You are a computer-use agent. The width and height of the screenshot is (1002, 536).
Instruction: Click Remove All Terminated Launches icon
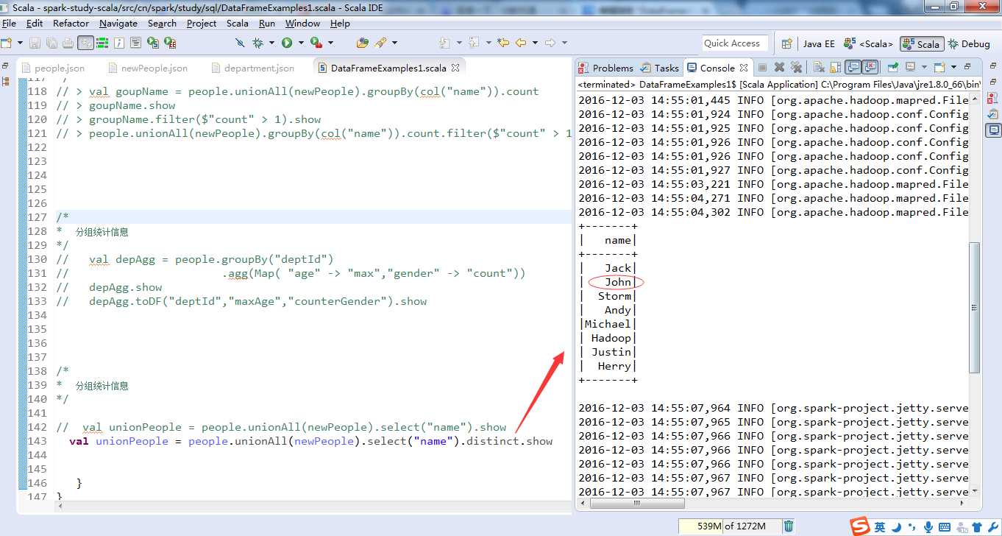coord(796,68)
